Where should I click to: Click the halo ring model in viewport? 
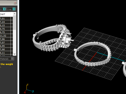[x=53, y=38]
